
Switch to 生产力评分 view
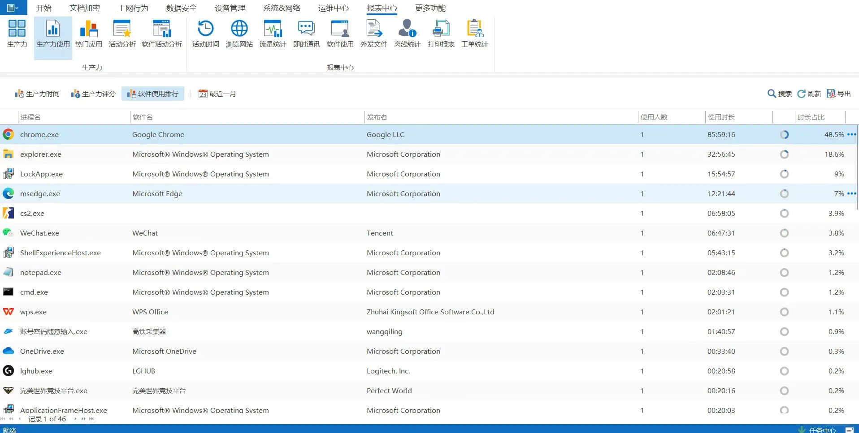click(x=93, y=94)
